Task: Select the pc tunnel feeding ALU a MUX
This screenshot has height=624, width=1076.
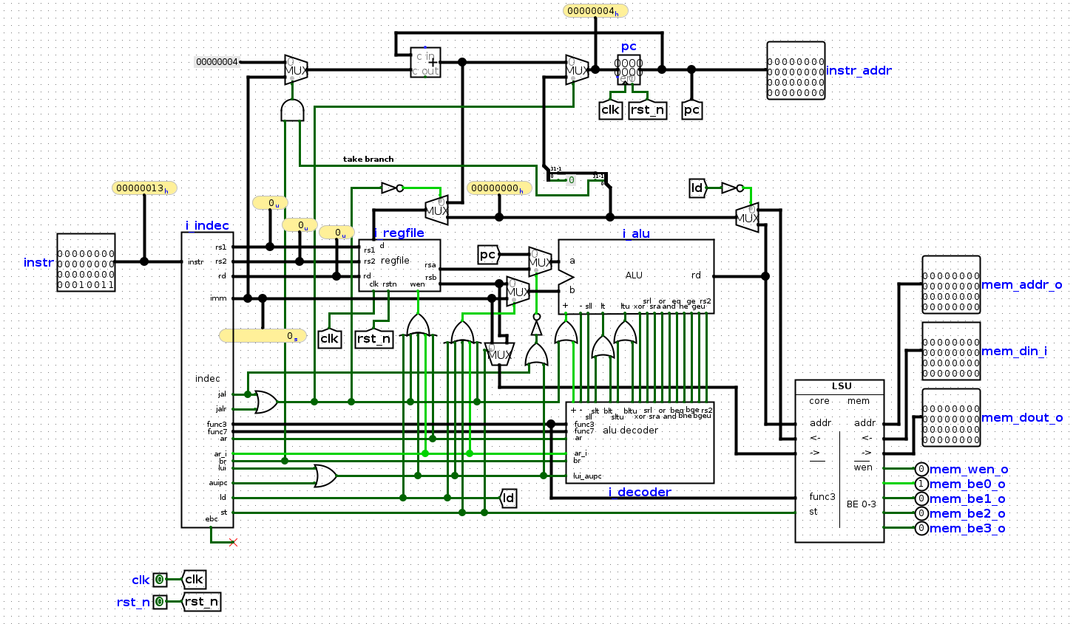Action: tap(489, 255)
